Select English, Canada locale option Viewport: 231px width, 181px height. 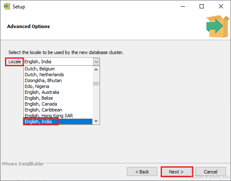(x=58, y=104)
